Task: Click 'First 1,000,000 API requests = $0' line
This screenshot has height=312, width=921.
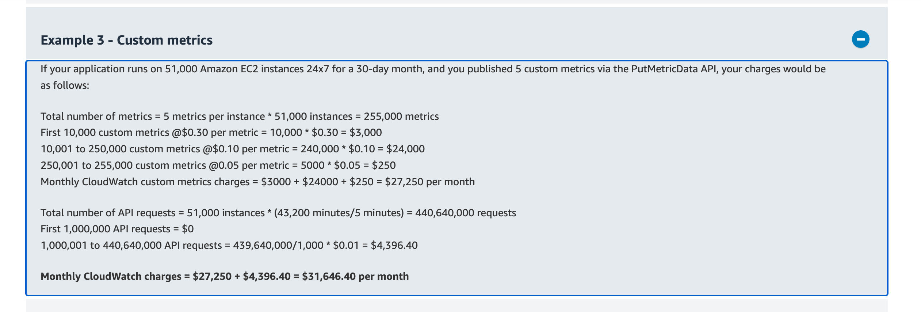Action: click(x=117, y=229)
